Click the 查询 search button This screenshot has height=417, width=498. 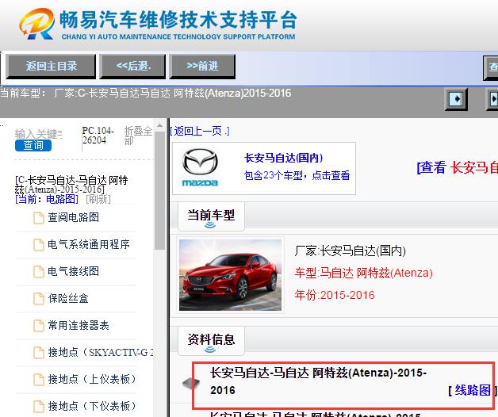(33, 145)
